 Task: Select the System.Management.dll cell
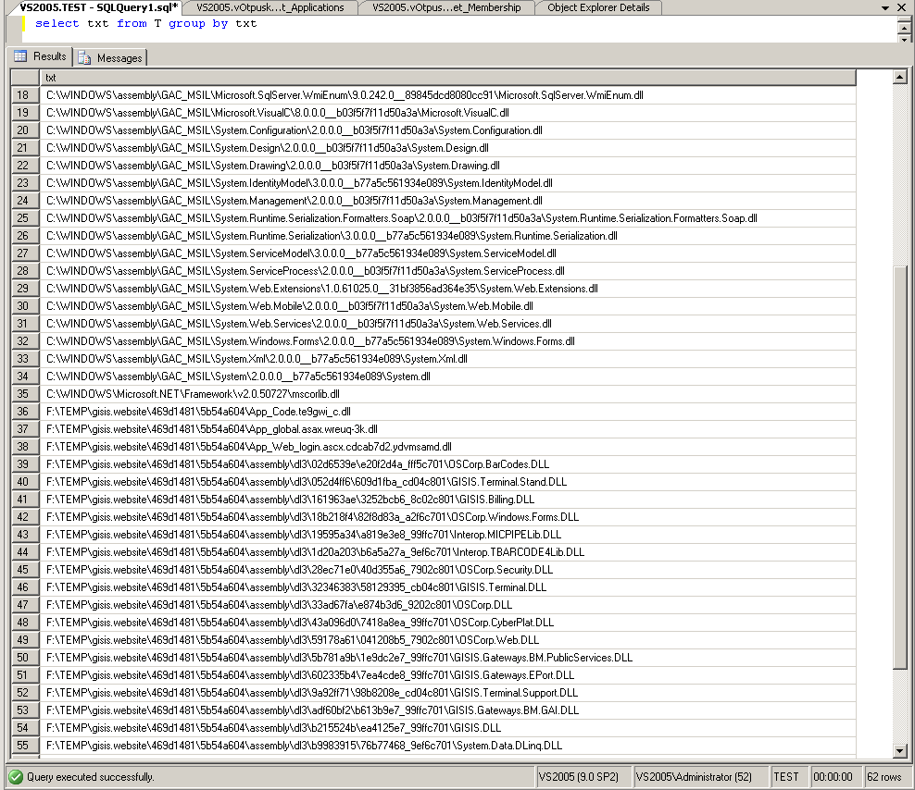(x=447, y=201)
